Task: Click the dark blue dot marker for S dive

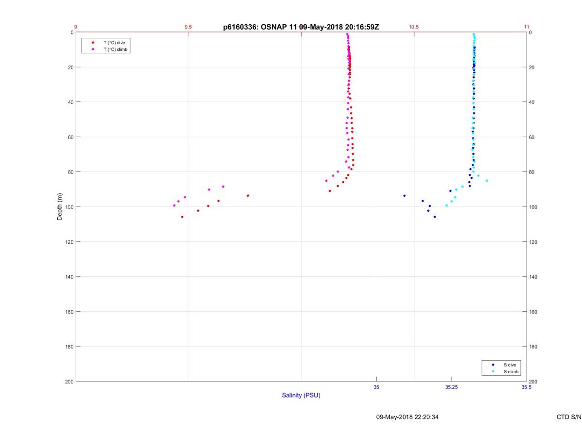Action: (x=493, y=365)
